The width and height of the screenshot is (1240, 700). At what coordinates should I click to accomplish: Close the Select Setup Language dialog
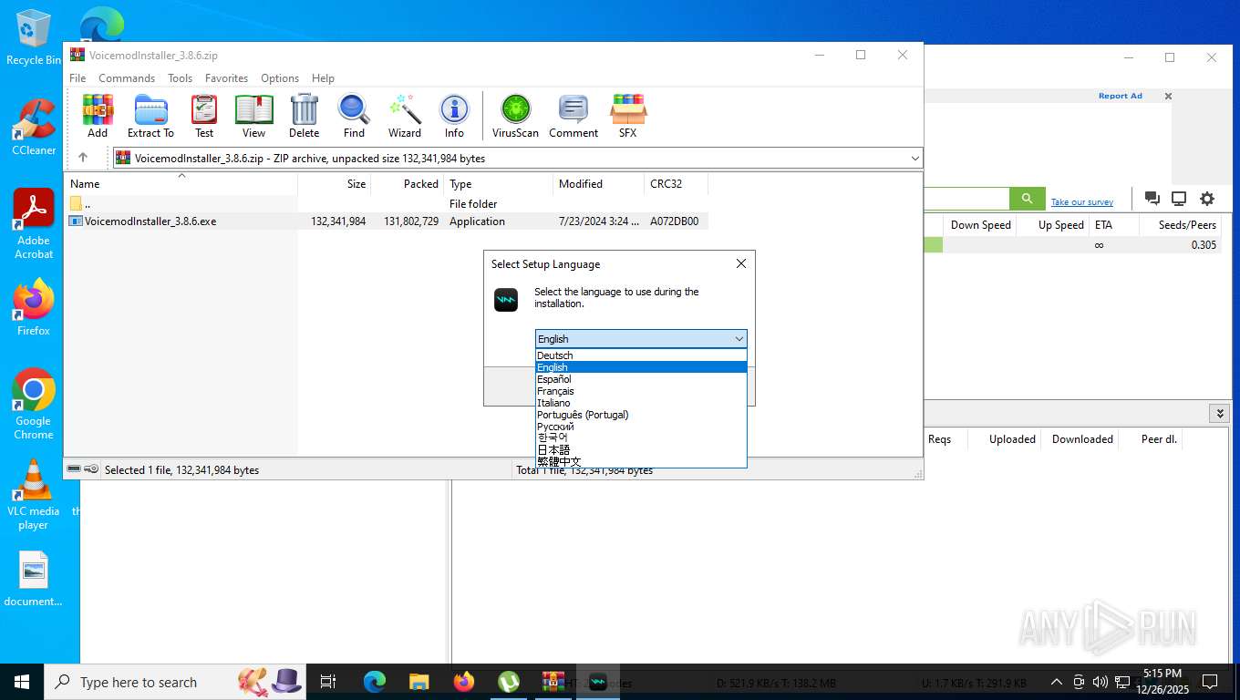[x=741, y=263]
